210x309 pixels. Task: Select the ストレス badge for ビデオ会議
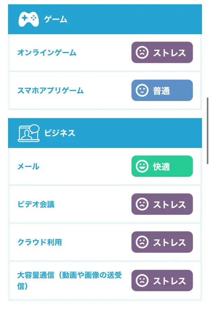(x=162, y=204)
